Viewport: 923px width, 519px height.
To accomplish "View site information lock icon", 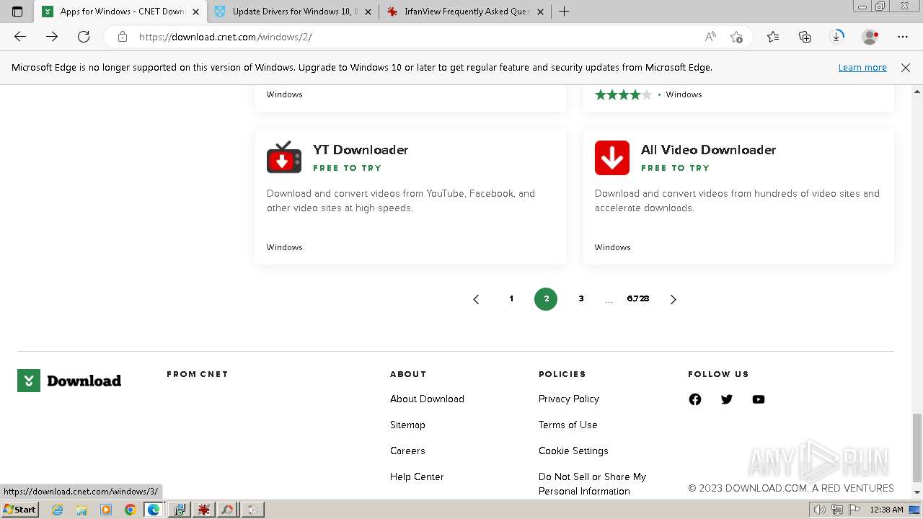I will tap(123, 37).
